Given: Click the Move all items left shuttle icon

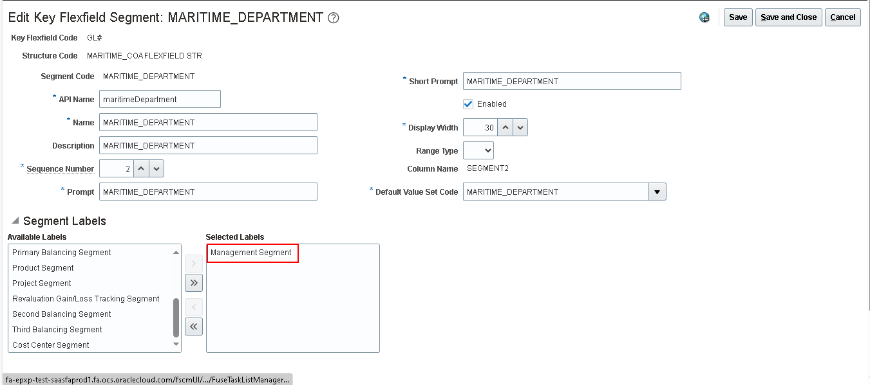Looking at the screenshot, I should click(x=193, y=327).
